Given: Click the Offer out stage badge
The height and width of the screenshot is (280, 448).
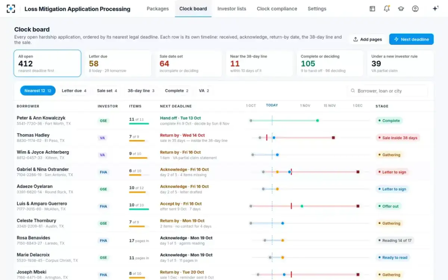Looking at the screenshot, I should [388, 206].
